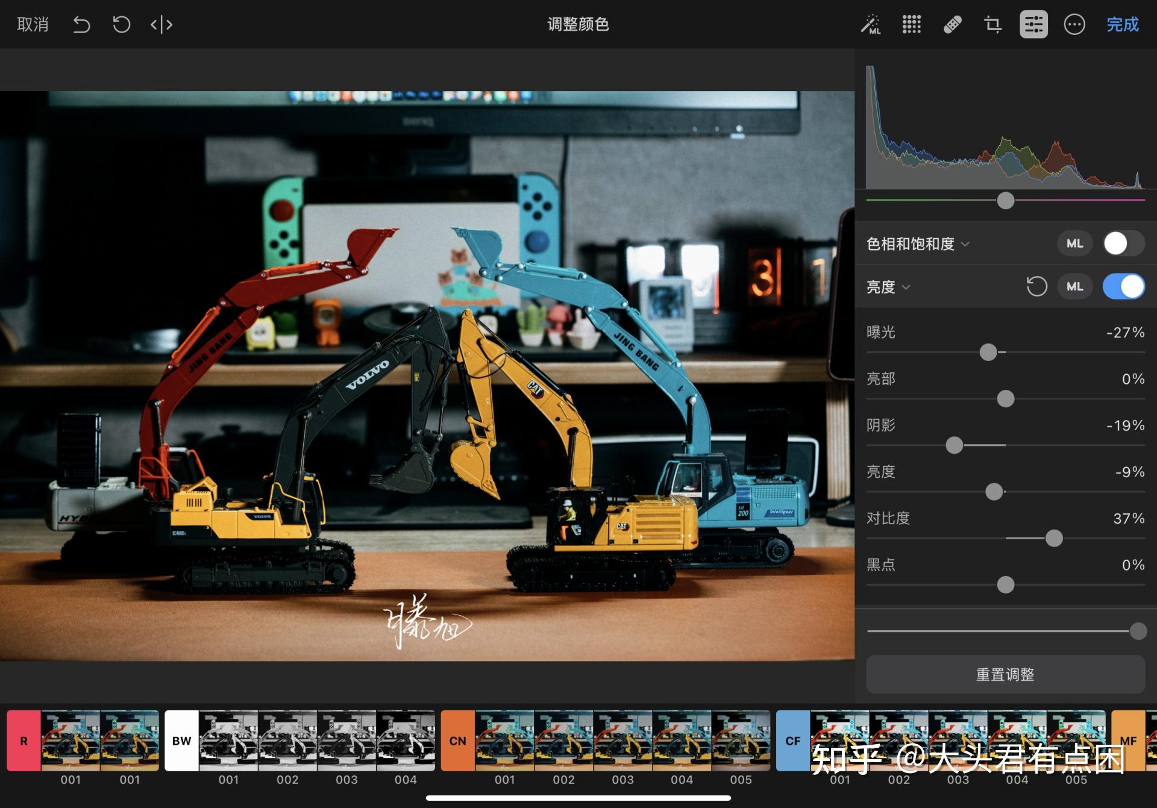Click the 黑点 slider knob
This screenshot has width=1157, height=808.
(1006, 584)
